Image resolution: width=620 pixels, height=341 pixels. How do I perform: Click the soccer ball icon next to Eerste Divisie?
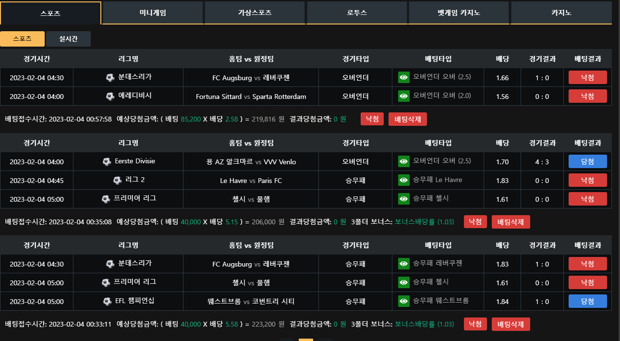pos(107,161)
